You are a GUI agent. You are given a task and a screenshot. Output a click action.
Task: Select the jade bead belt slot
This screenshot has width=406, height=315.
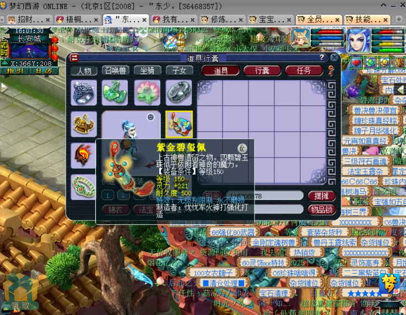(83, 187)
